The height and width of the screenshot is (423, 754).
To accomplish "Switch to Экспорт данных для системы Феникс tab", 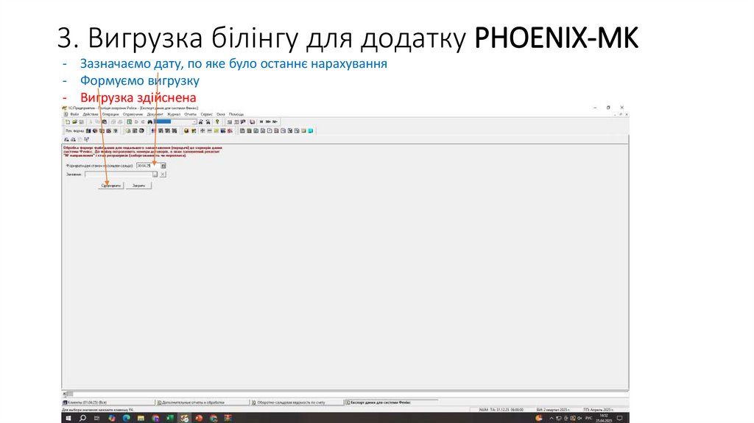I will [x=390, y=402].
